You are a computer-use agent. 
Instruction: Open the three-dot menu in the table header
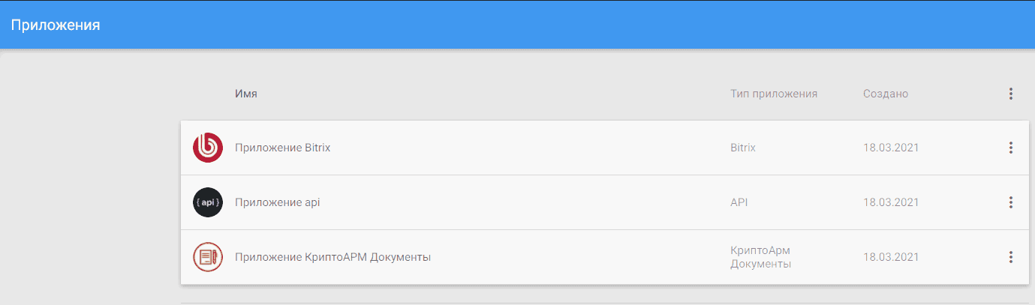[1011, 94]
